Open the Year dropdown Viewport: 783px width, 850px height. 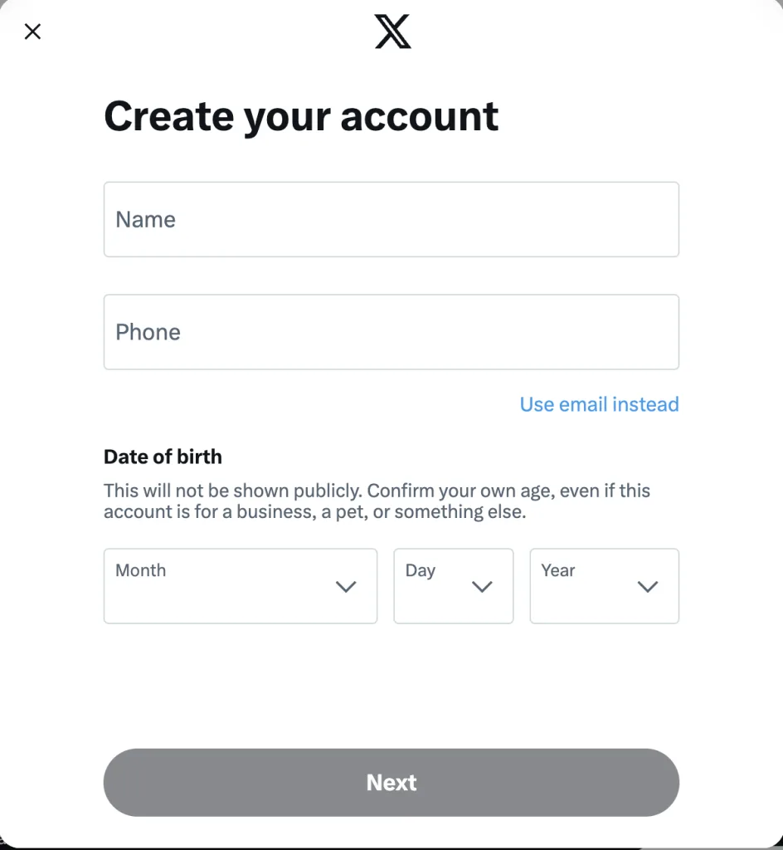click(x=604, y=586)
